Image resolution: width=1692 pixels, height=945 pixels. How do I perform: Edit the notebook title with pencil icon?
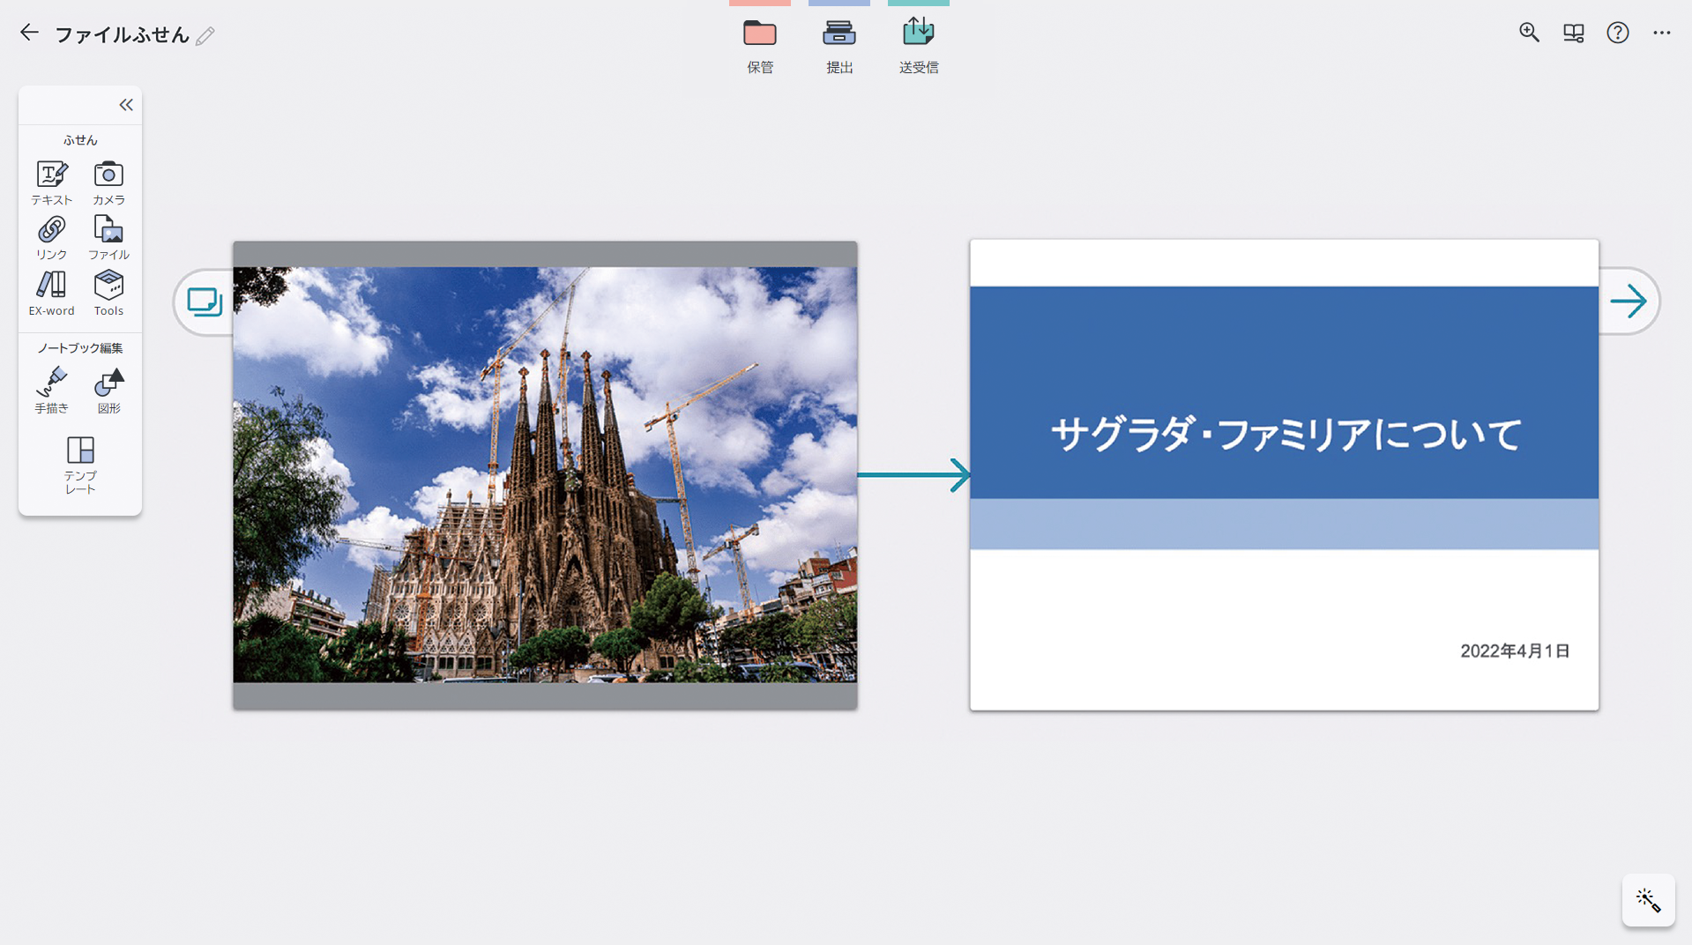pos(205,36)
